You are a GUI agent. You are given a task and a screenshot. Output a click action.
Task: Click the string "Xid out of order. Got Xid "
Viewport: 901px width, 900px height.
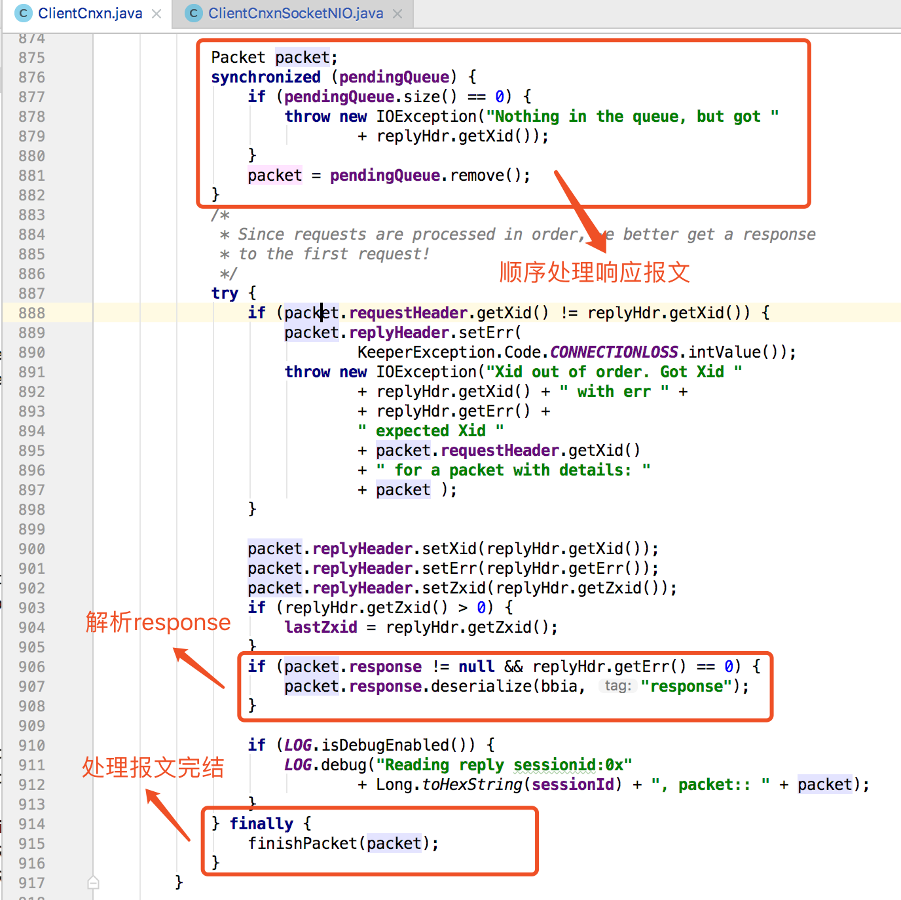(614, 372)
